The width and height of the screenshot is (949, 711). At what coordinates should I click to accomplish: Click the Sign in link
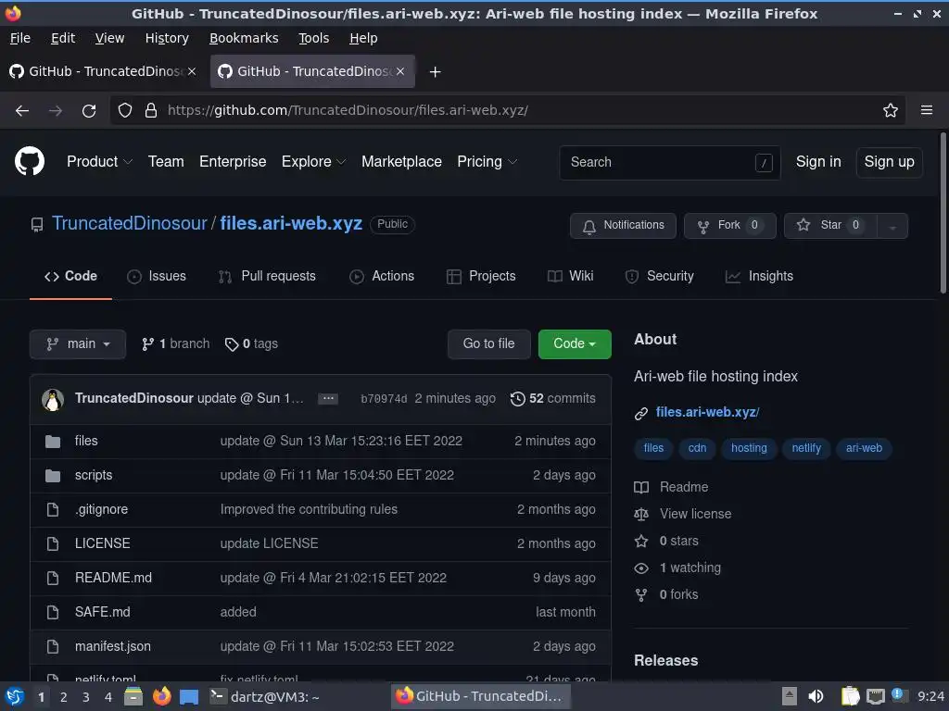[817, 161]
